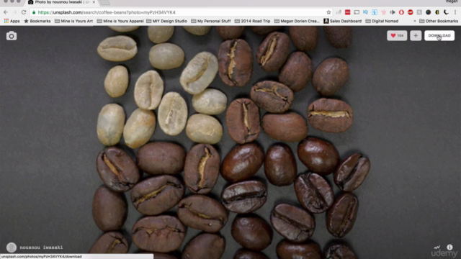461x259 pixels.
Task: Click the gray square extension icon
Action: click(419, 12)
